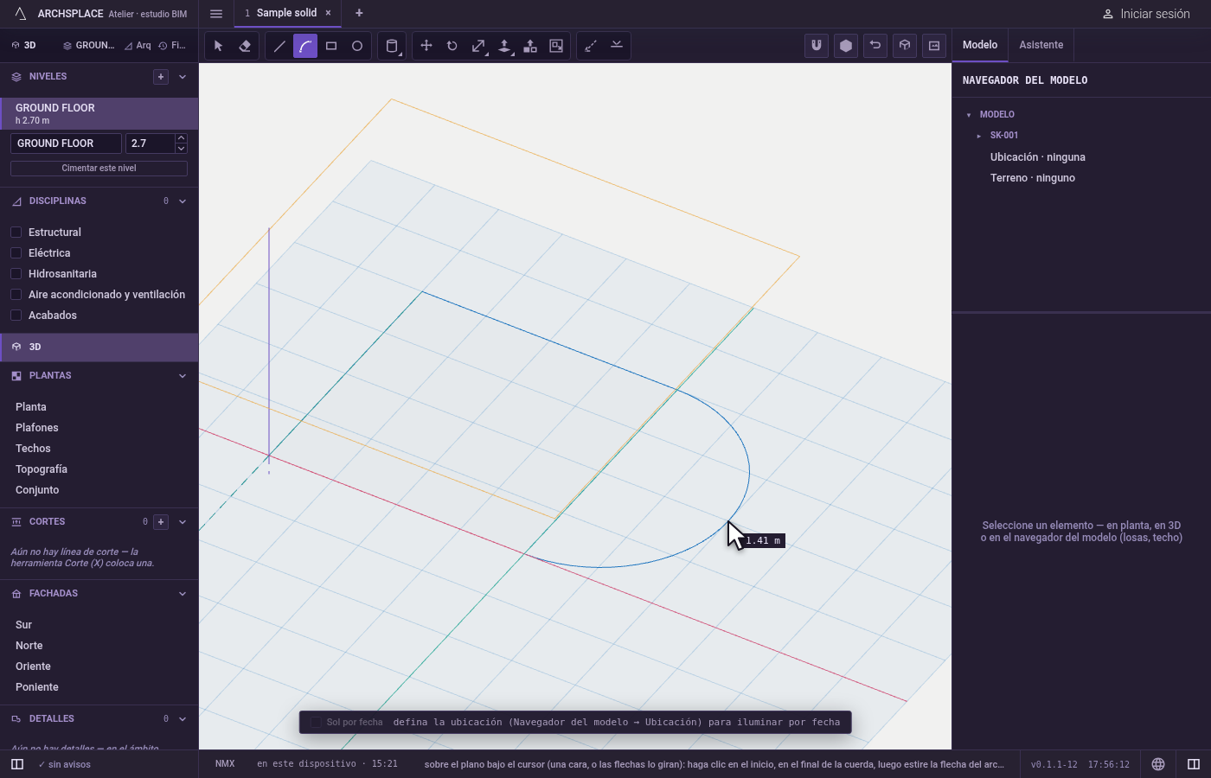Expand the SK-001 tree node

tap(979, 136)
